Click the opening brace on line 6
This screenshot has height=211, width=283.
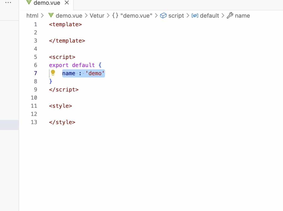click(x=100, y=65)
